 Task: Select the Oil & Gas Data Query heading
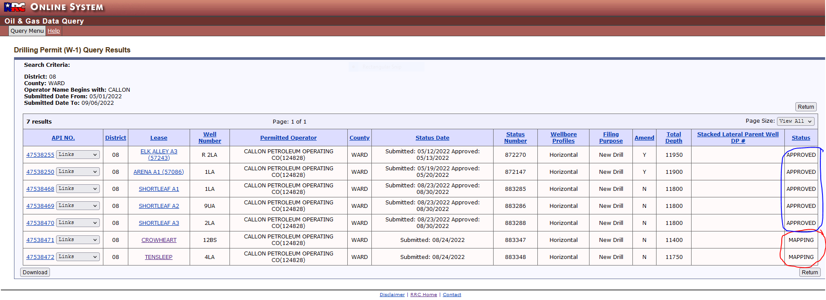click(44, 21)
